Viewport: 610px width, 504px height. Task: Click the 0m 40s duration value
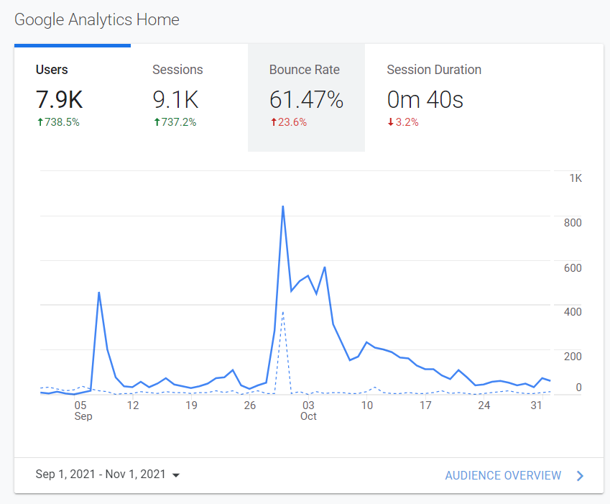(x=425, y=100)
